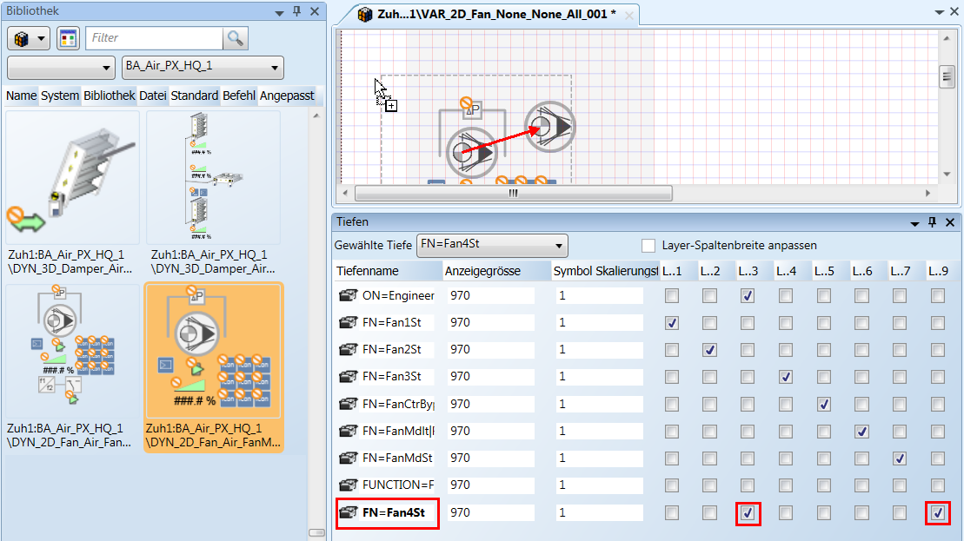Enable Layer-Spaltenbreite anpassen checkbox
This screenshot has width=964, height=541.
tap(648, 246)
